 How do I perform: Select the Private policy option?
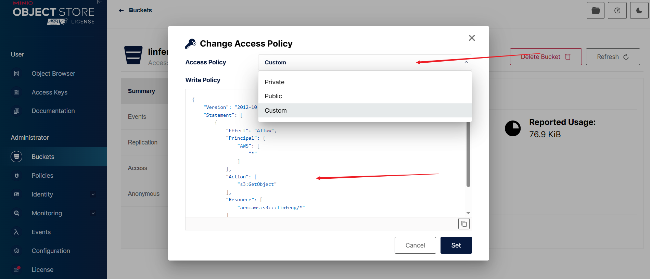pos(275,82)
